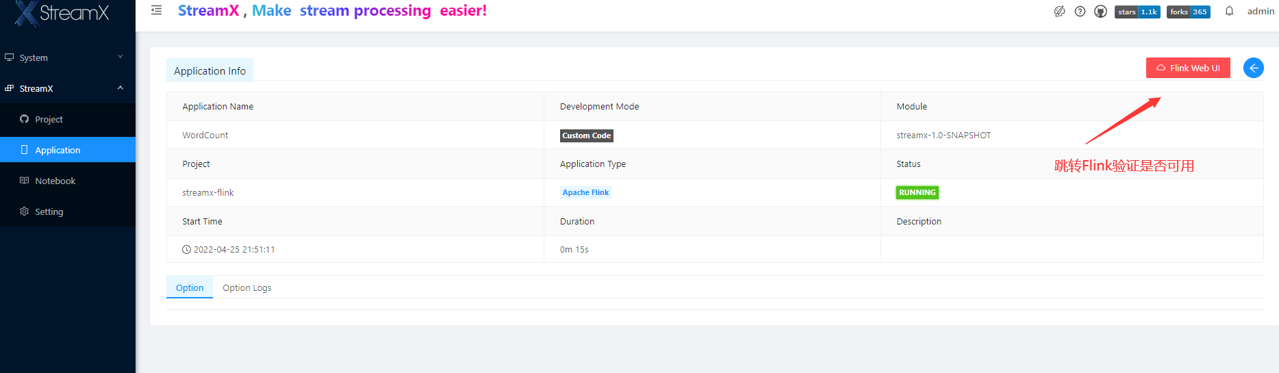Click the RUNNING status tag
Viewport: 1279px width, 373px height.
pos(917,192)
